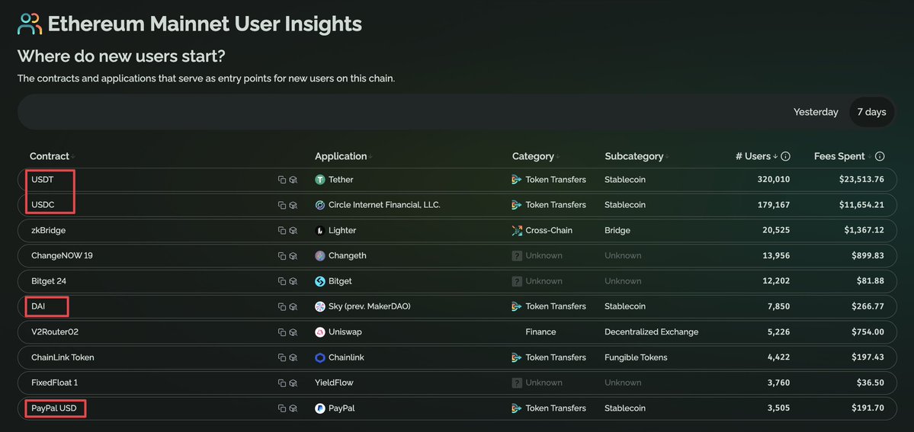Click the Uniswap logo icon
Viewport: 914px width, 432px height.
tap(320, 331)
